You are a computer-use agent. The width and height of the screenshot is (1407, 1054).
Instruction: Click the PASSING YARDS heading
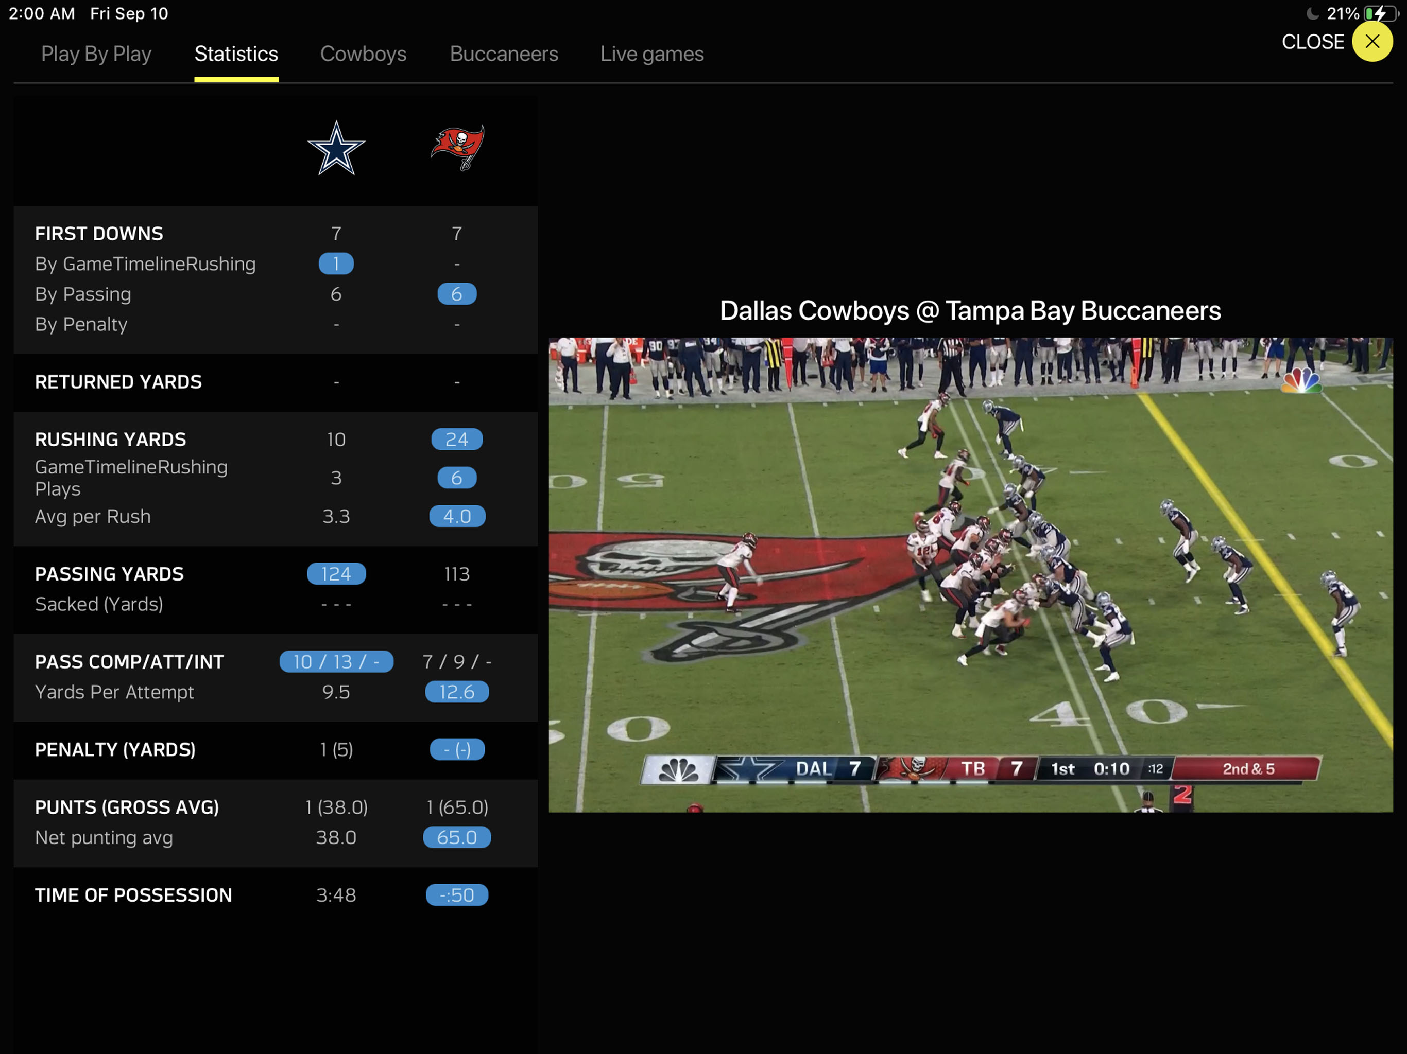click(x=109, y=574)
